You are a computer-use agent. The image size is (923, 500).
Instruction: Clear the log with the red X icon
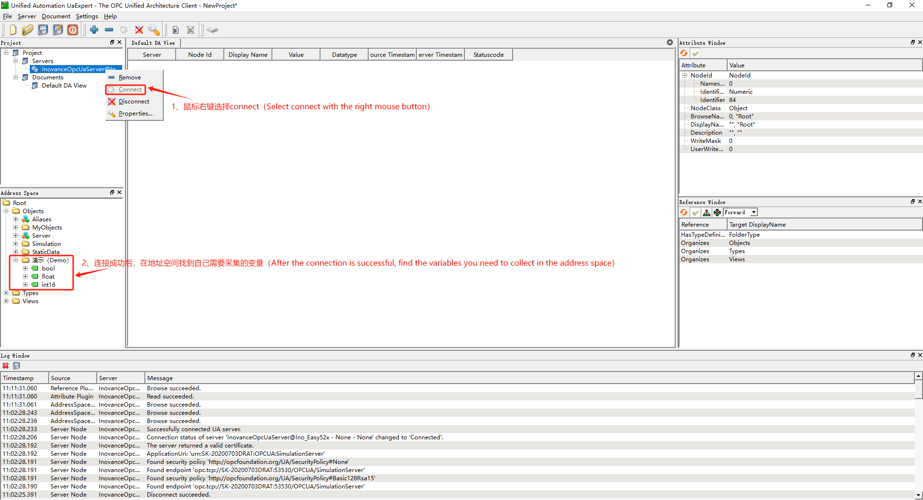pyautogui.click(x=6, y=366)
